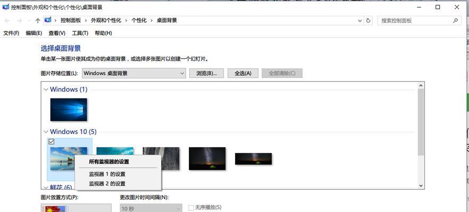Open the chevron after 个性化 in the breadcrumb
The height and width of the screenshot is (212, 469).
tap(152, 21)
